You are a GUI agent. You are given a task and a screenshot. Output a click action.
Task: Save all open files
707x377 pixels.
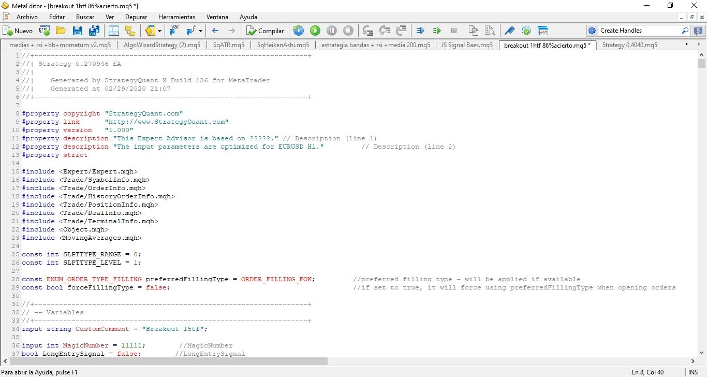click(x=94, y=31)
